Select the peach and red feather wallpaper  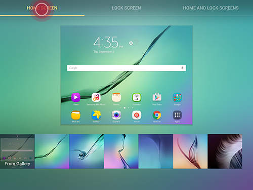(x=190, y=151)
